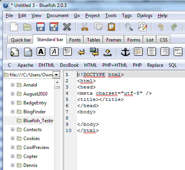Expand the Copter folder

[x=12, y=156]
